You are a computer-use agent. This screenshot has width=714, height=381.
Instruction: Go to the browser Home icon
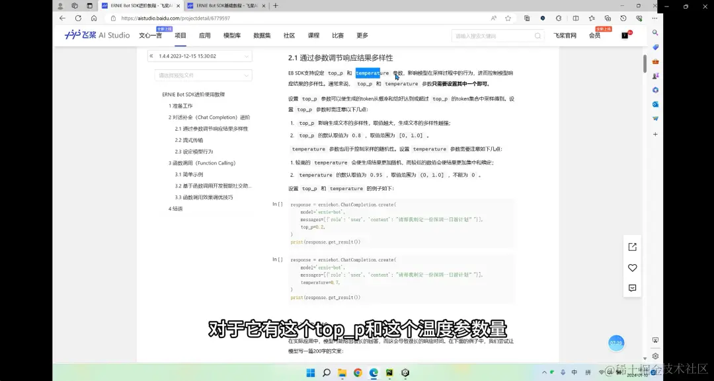[94, 18]
